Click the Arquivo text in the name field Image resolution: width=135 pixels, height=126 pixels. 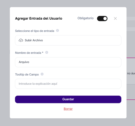(24, 62)
